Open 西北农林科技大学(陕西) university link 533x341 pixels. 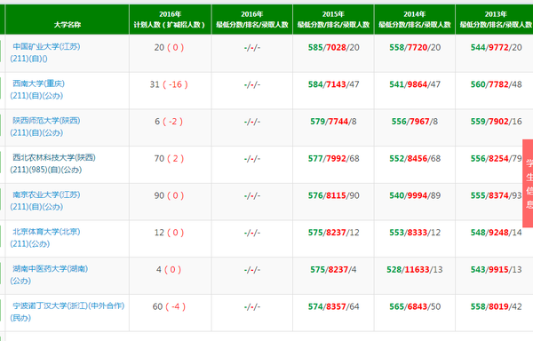click(54, 157)
